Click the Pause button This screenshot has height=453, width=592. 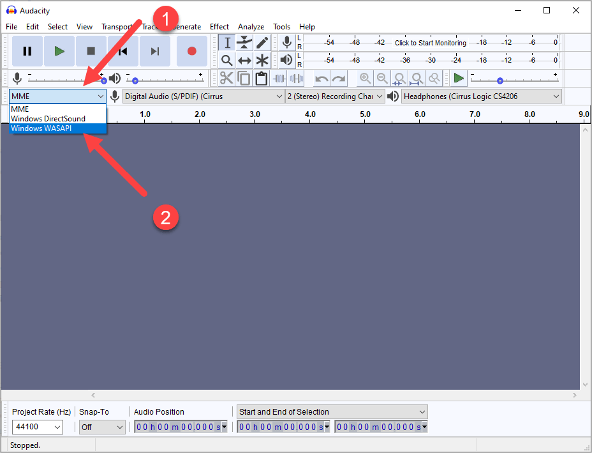27,51
